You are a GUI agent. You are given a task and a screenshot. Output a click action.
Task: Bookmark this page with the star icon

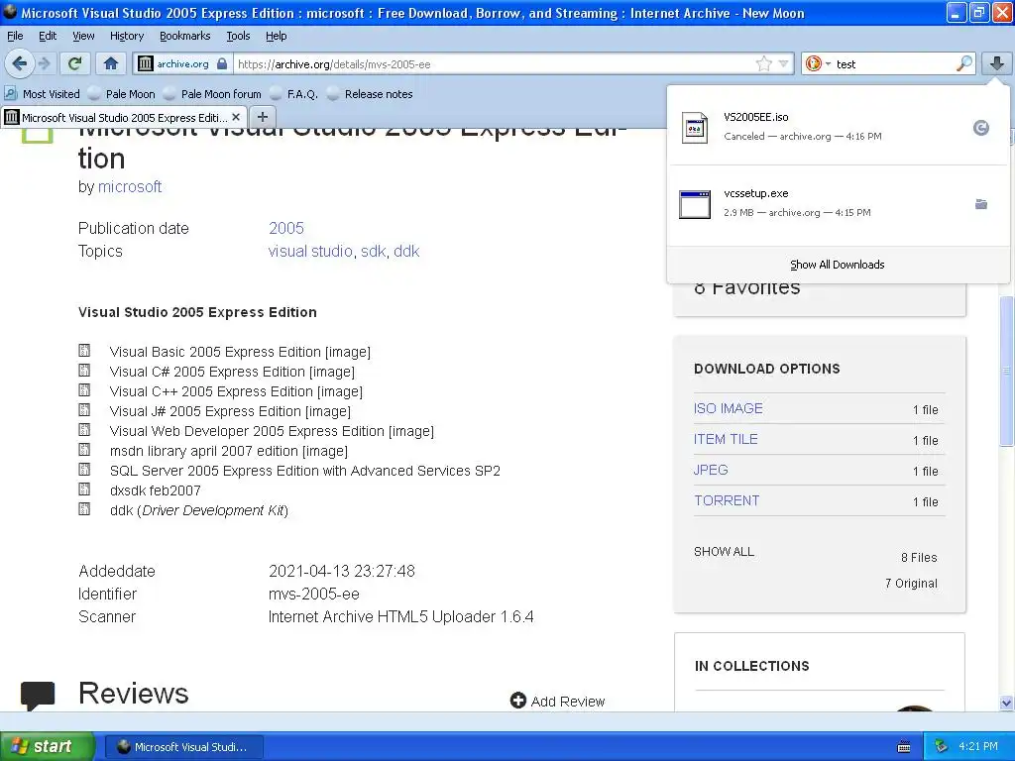coord(764,63)
